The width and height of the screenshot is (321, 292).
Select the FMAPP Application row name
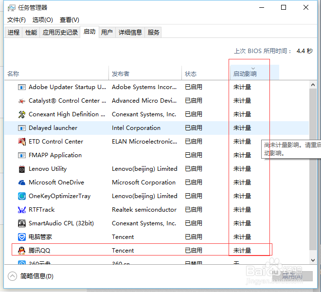[55, 155]
